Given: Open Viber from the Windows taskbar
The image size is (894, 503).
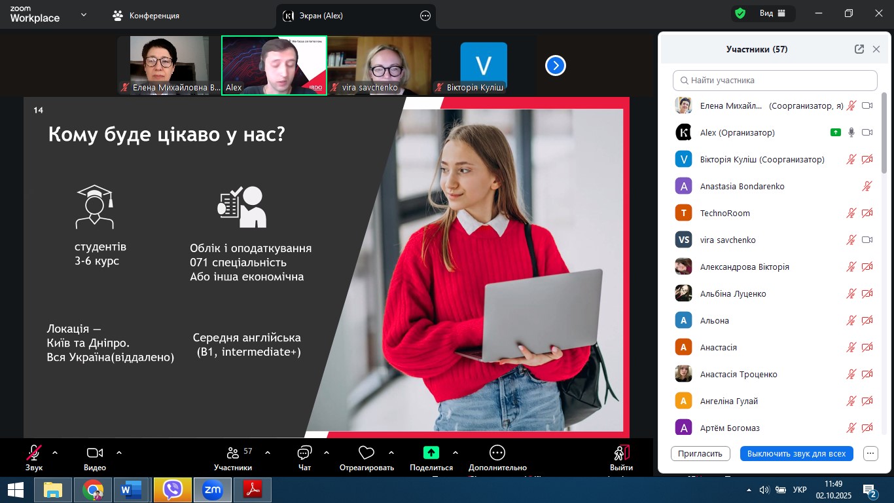Looking at the screenshot, I should point(173,490).
